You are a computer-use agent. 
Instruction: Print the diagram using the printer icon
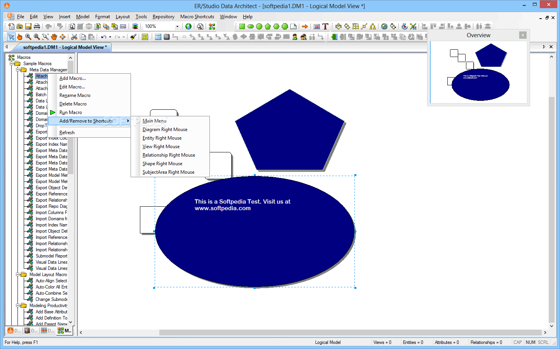pyautogui.click(x=37, y=26)
